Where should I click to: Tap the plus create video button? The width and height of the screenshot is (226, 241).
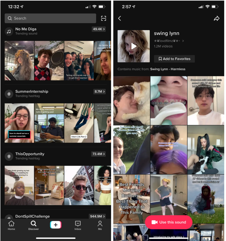(56, 225)
